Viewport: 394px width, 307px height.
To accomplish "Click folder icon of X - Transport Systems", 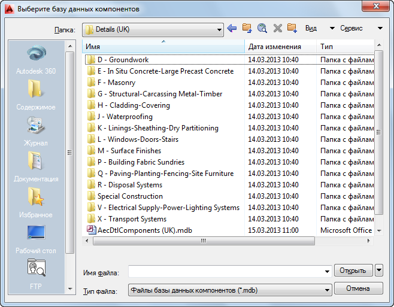I will coord(91,219).
